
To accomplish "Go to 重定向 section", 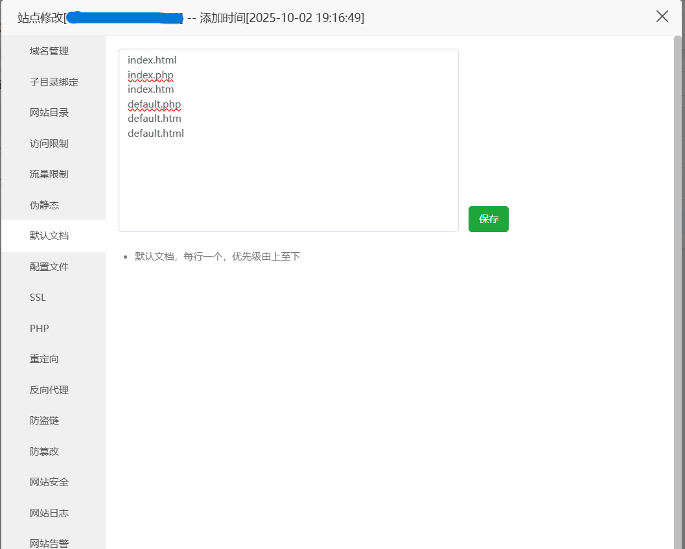I will coord(44,359).
